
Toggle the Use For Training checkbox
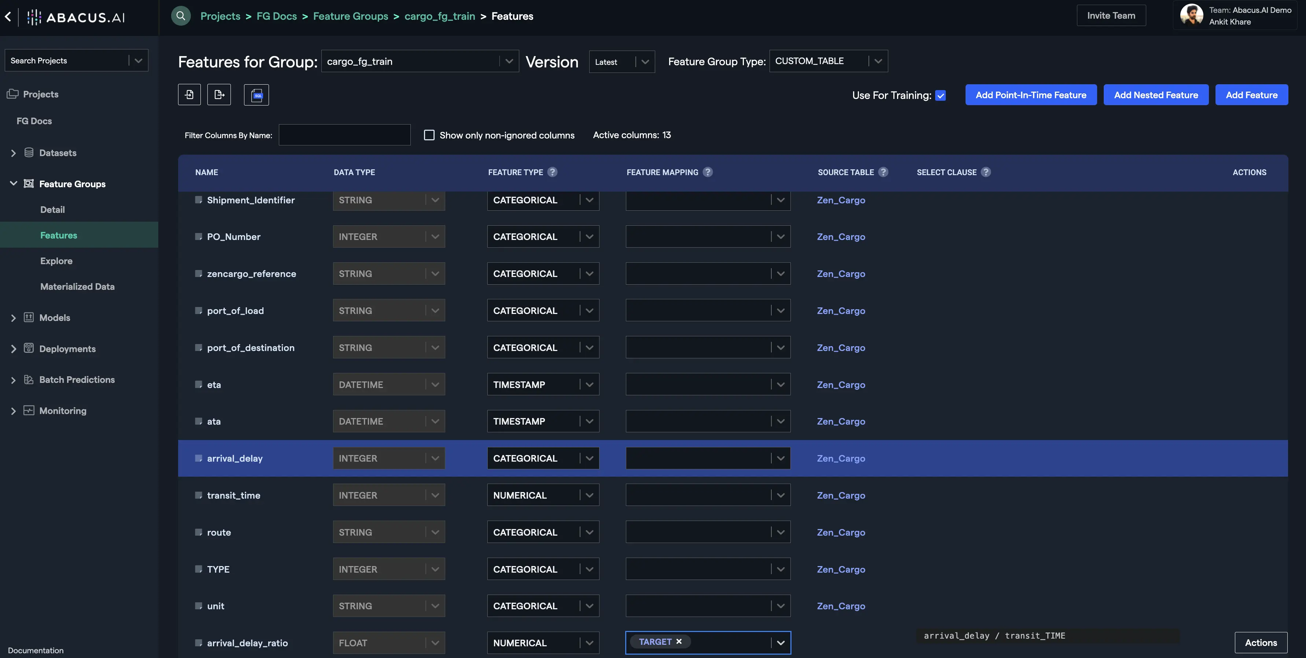(x=940, y=95)
